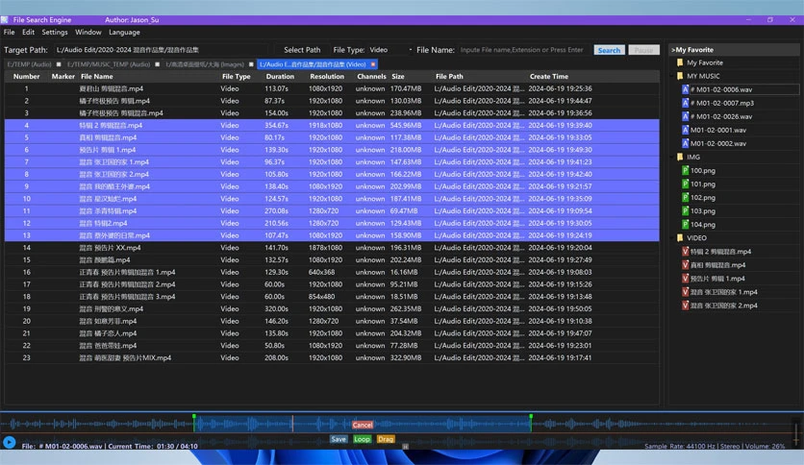Select result row 23, ending in 预告片MIX.mp4
804x465 pixels.
pos(332,358)
